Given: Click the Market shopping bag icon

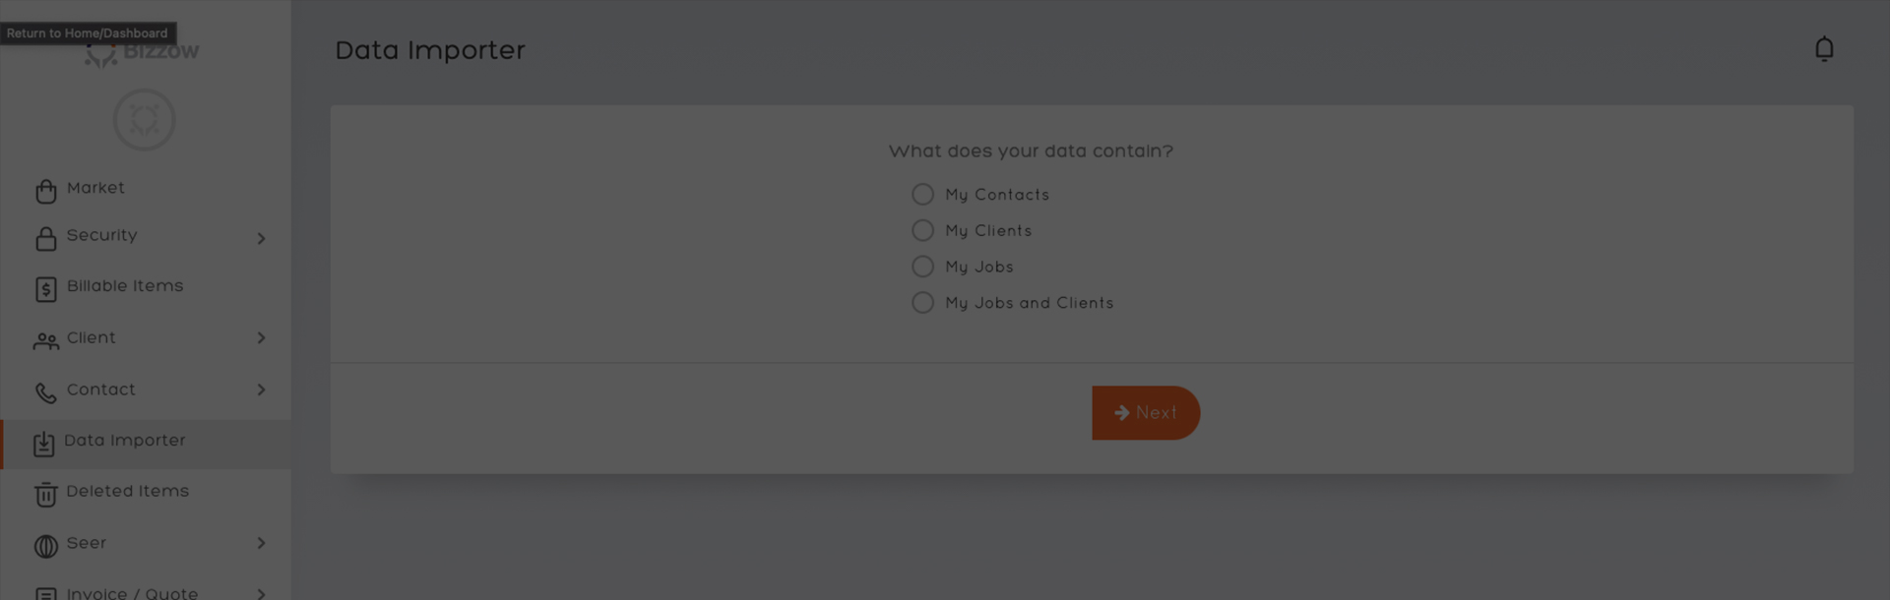Looking at the screenshot, I should pos(46,191).
